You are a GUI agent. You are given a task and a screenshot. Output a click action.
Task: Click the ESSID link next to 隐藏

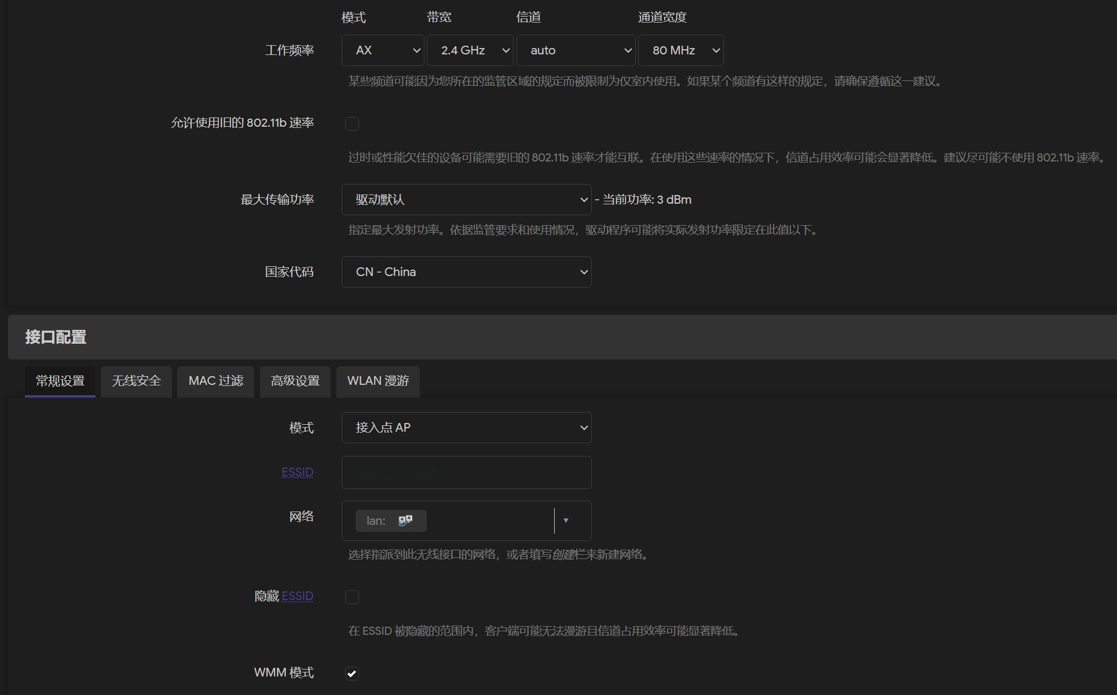point(297,597)
